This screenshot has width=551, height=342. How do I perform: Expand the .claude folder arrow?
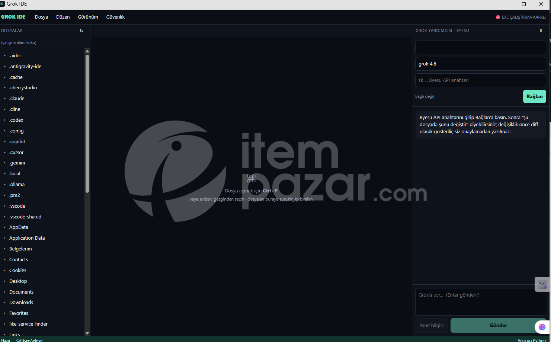(4, 99)
